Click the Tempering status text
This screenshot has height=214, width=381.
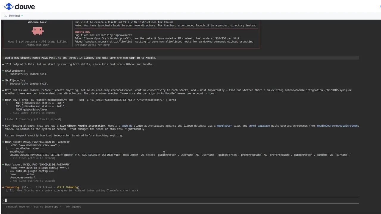13,187
